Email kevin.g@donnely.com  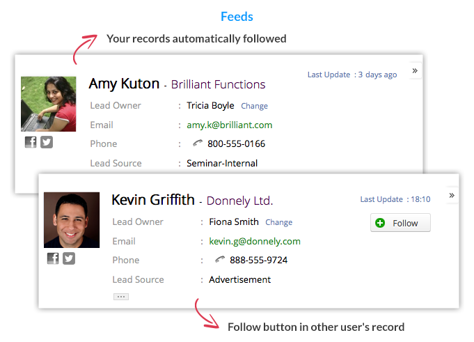255,241
